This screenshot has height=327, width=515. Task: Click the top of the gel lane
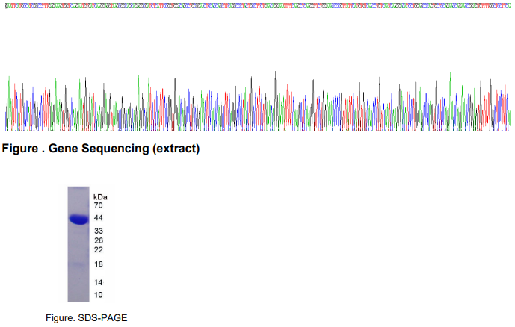[78, 191]
